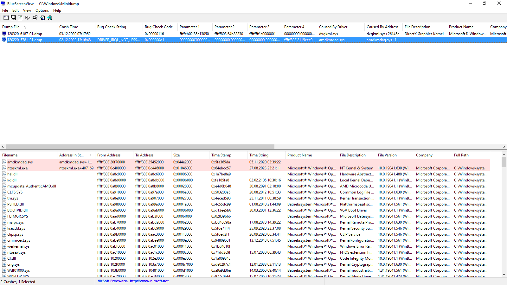The width and height of the screenshot is (507, 285).
Task: Click the '2 Crashes, 1 Selected' status text
Action: point(18,282)
